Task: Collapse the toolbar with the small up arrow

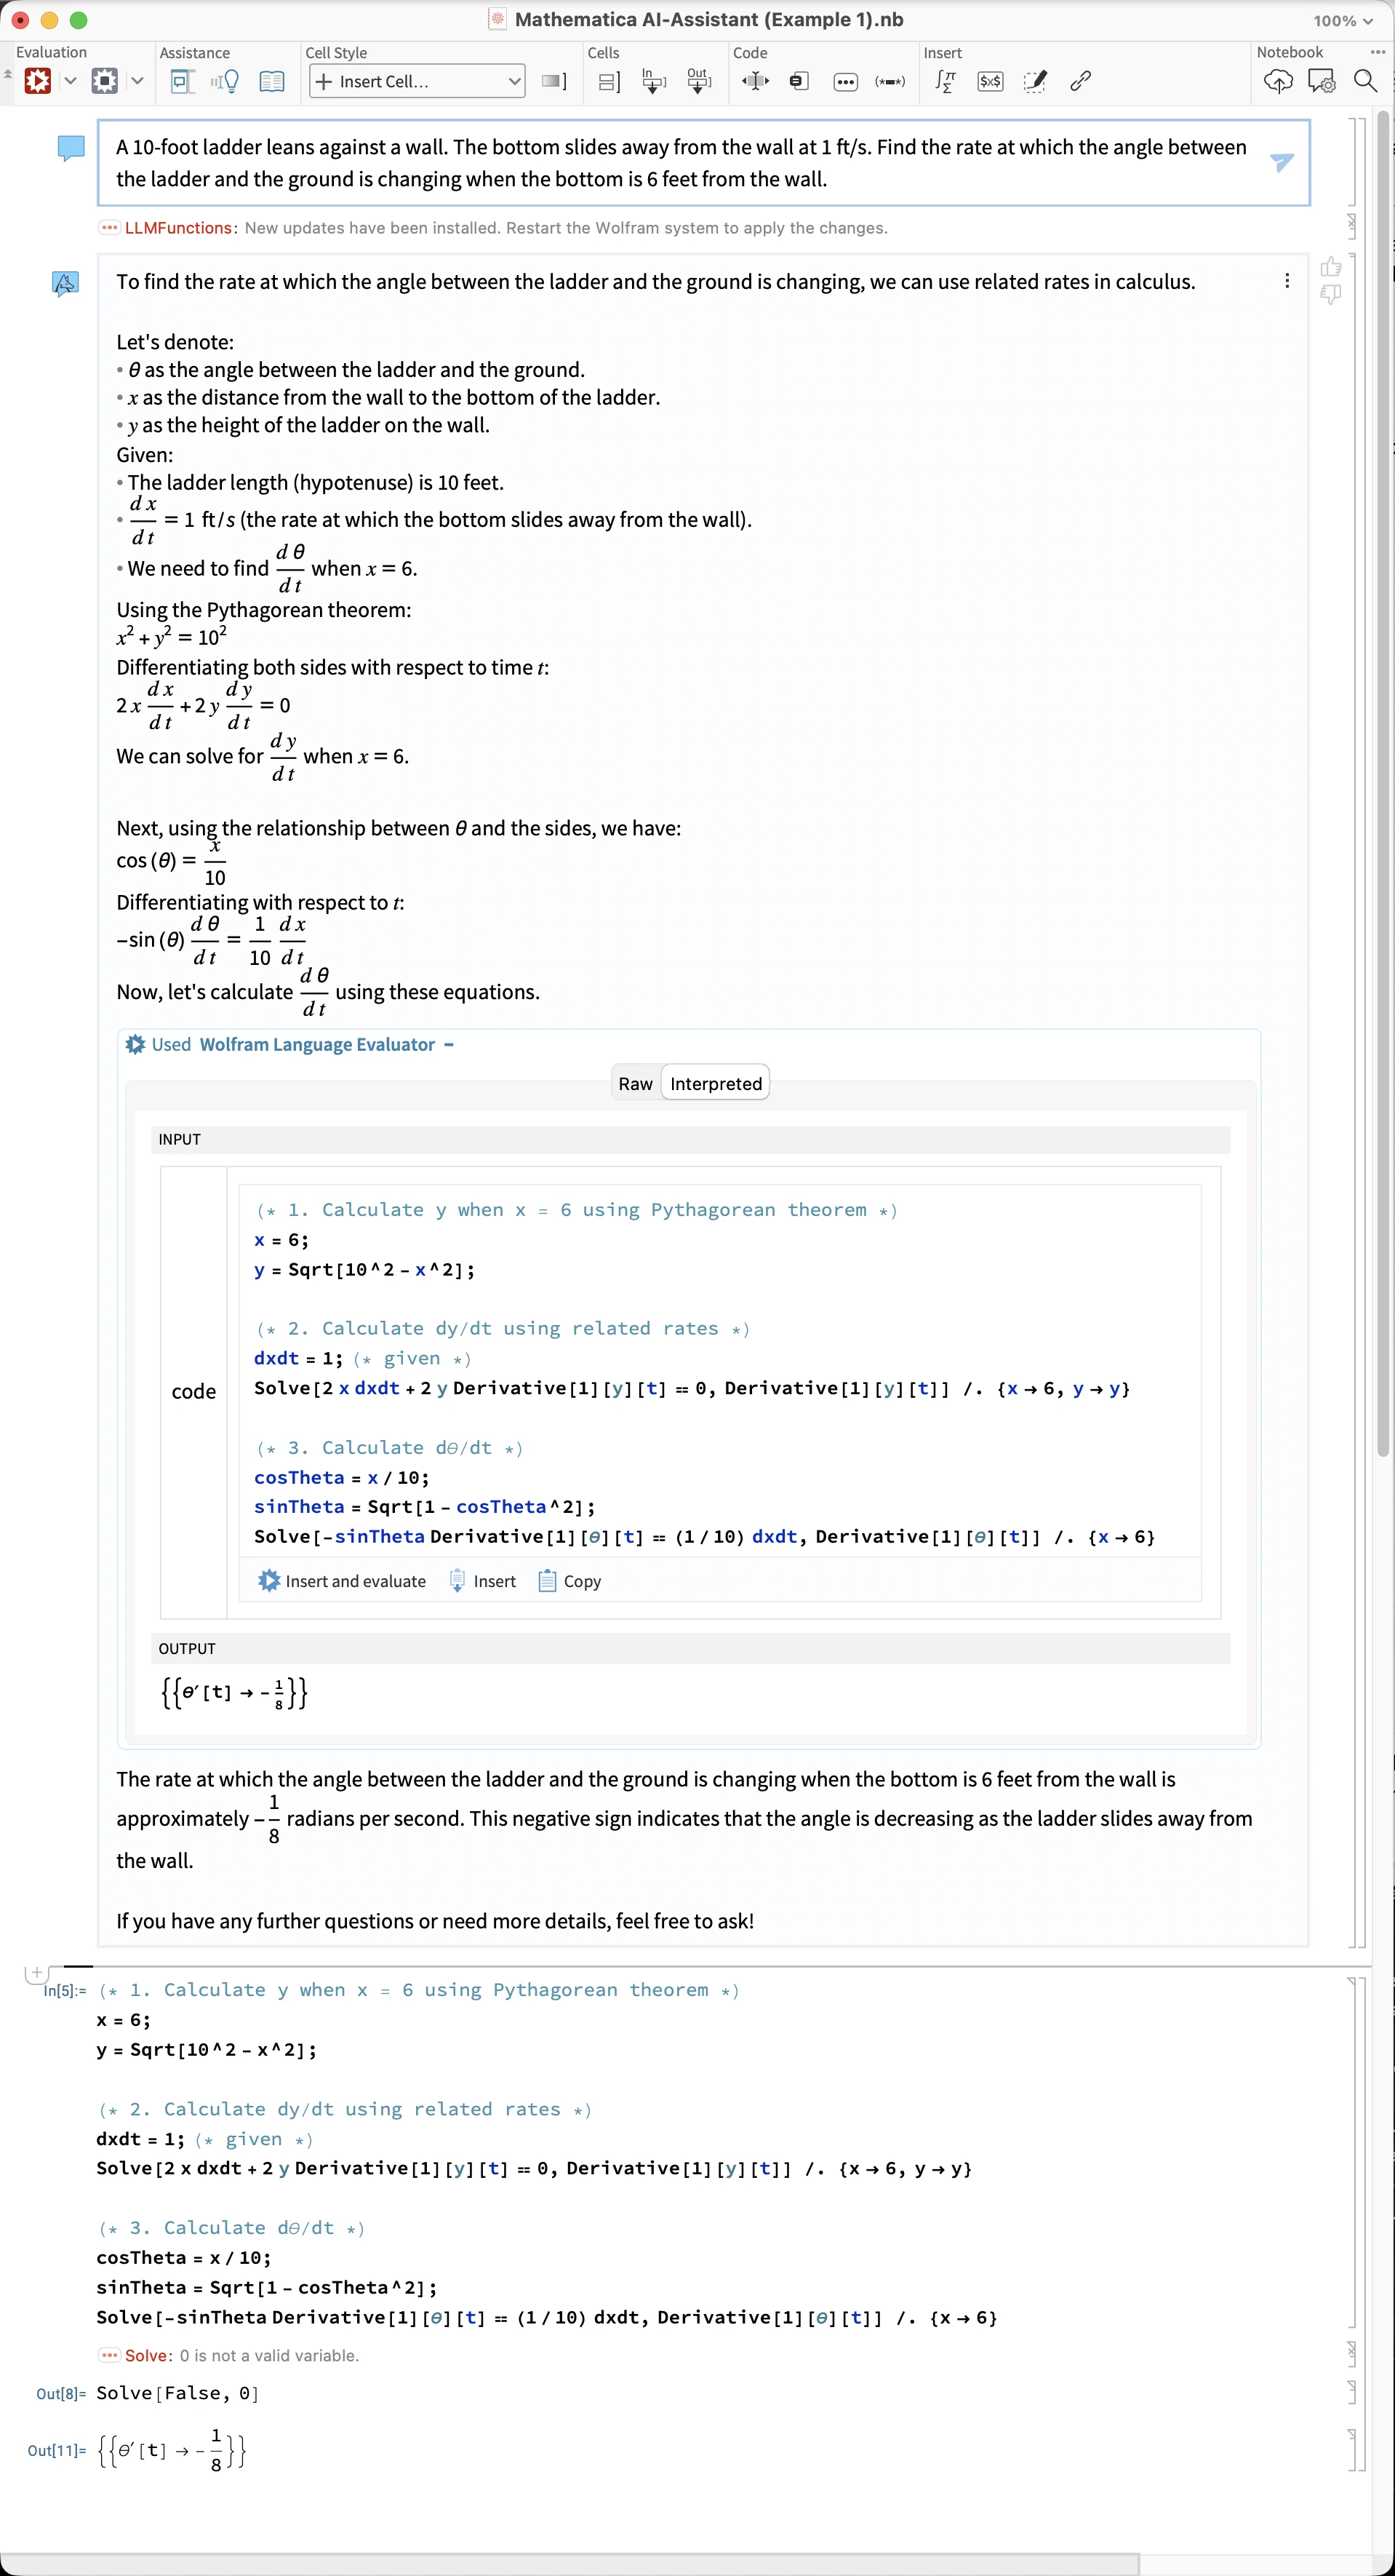Action: [x=8, y=74]
